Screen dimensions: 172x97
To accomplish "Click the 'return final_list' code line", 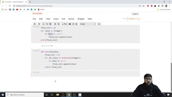I will pos(53,67).
